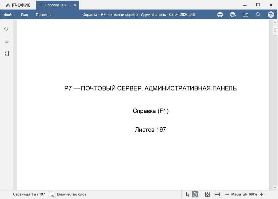Activate the Hand tool
Image resolution: width=278 pixels, height=199 pixels.
coord(195,194)
